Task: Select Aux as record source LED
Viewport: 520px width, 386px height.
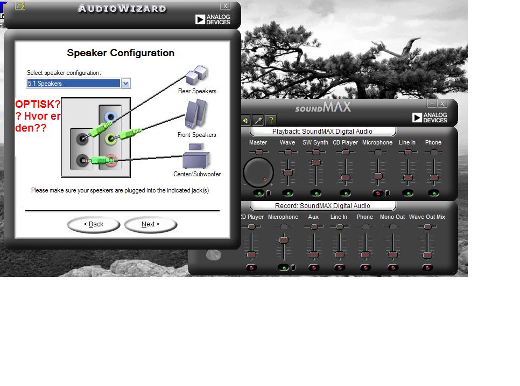Action: (x=313, y=267)
